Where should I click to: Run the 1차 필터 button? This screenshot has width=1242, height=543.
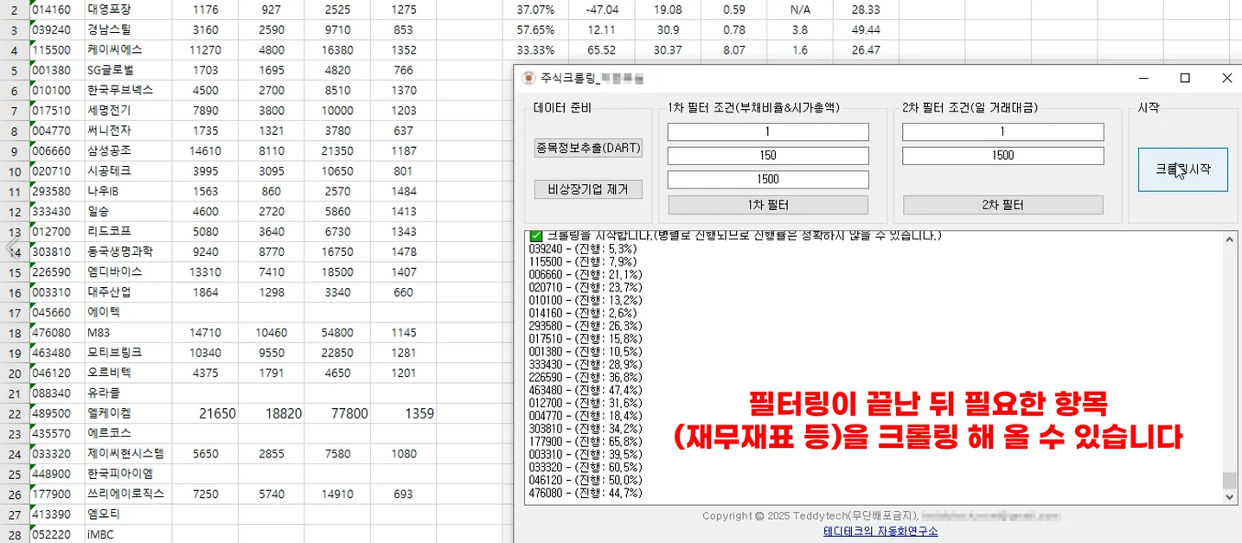(x=768, y=205)
